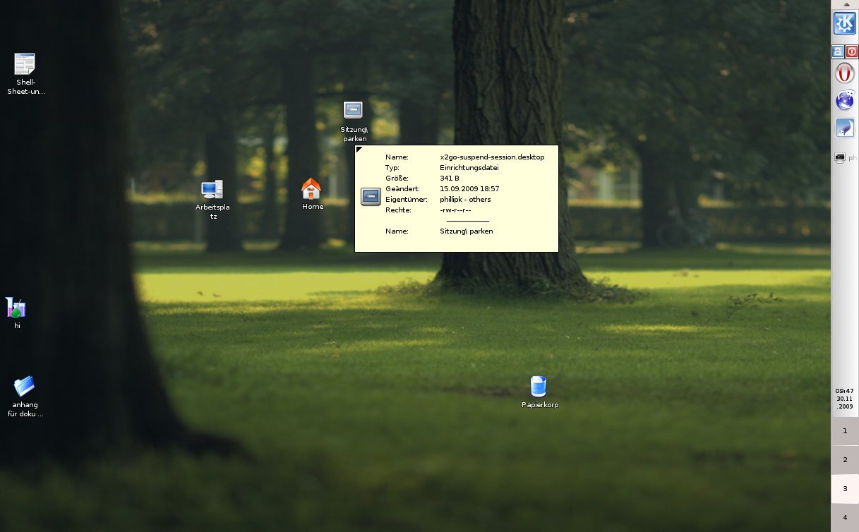The width and height of the screenshot is (859, 532).
Task: Open the 'anhang für doku' folder
Action: [25, 387]
